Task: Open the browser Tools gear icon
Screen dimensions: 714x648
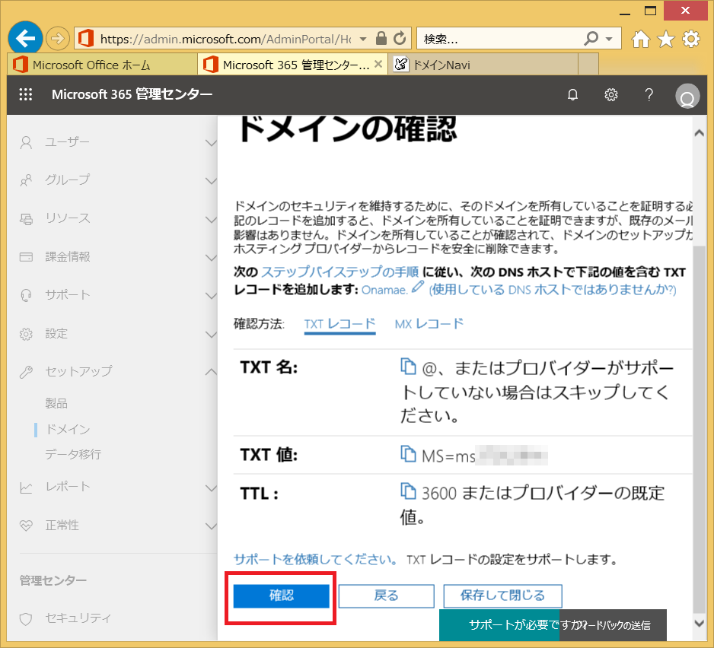Action: tap(690, 39)
